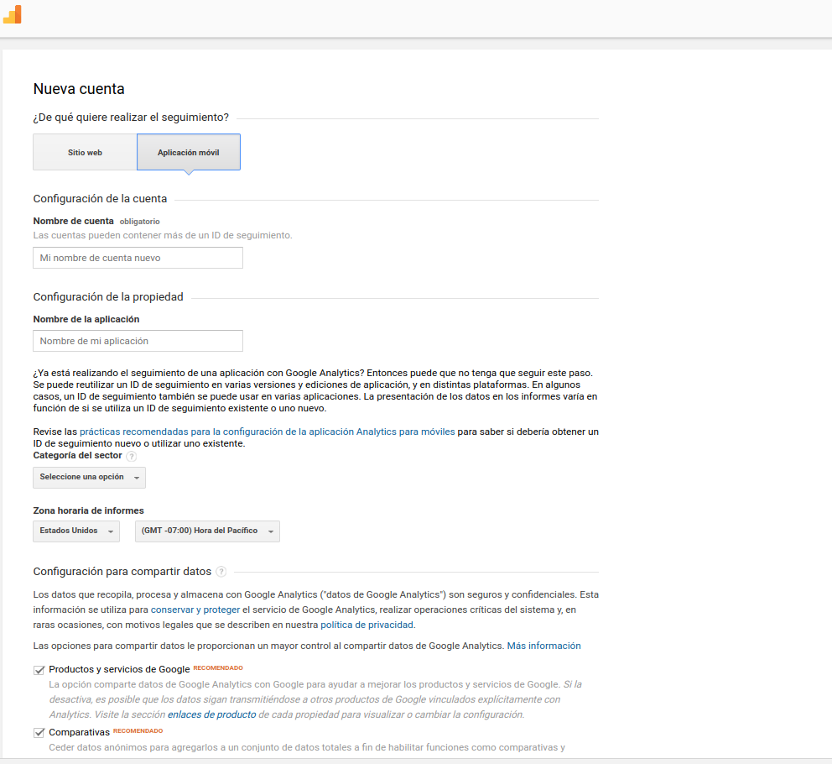
Task: Click the RECOMENDADO tag beside Comparativas
Action: pos(138,731)
